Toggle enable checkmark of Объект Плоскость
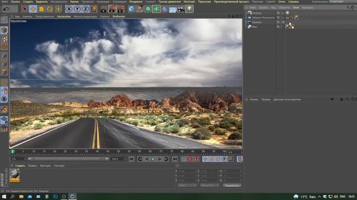 click(283, 17)
